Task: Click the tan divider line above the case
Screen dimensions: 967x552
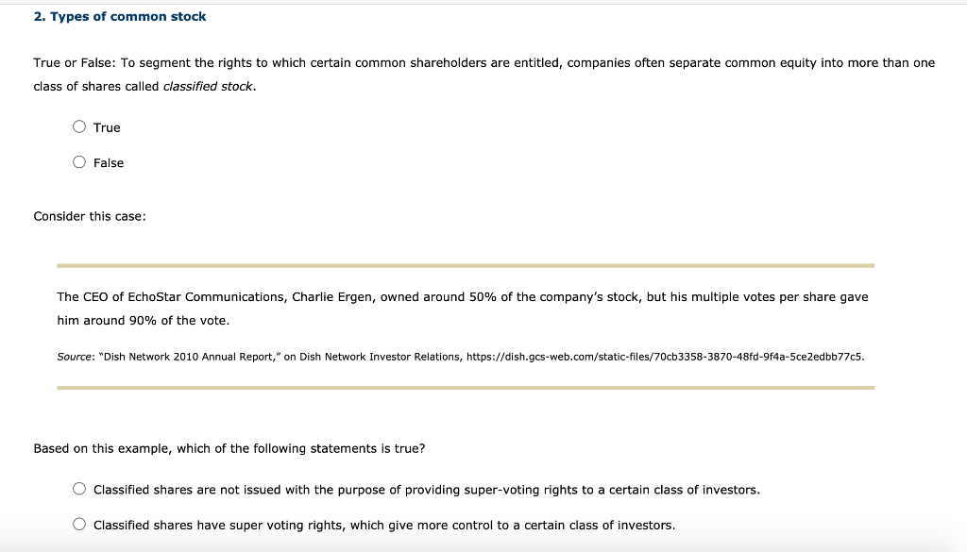Action: 466,265
